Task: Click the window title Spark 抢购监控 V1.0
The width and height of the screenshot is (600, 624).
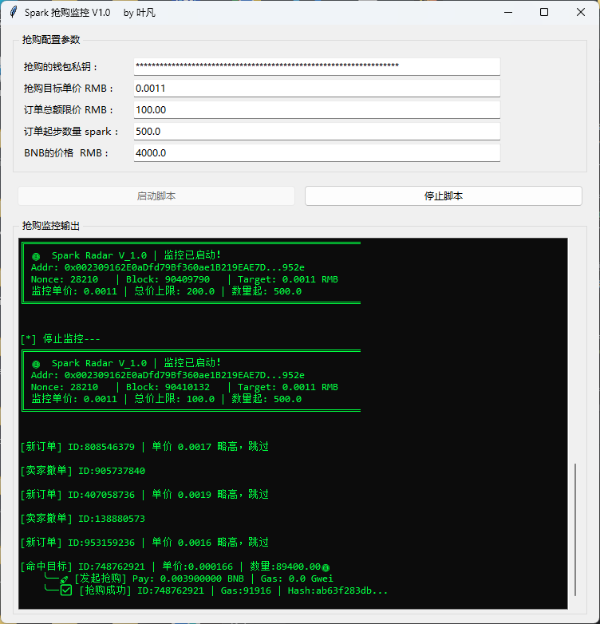Action: tap(67, 13)
